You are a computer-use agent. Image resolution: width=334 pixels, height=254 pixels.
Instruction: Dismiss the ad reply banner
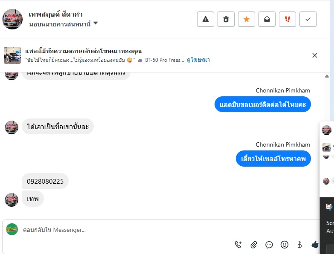[x=315, y=55]
